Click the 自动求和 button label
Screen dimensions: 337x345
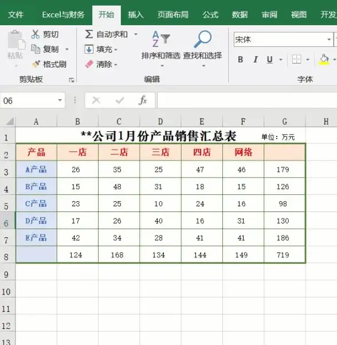[112, 34]
